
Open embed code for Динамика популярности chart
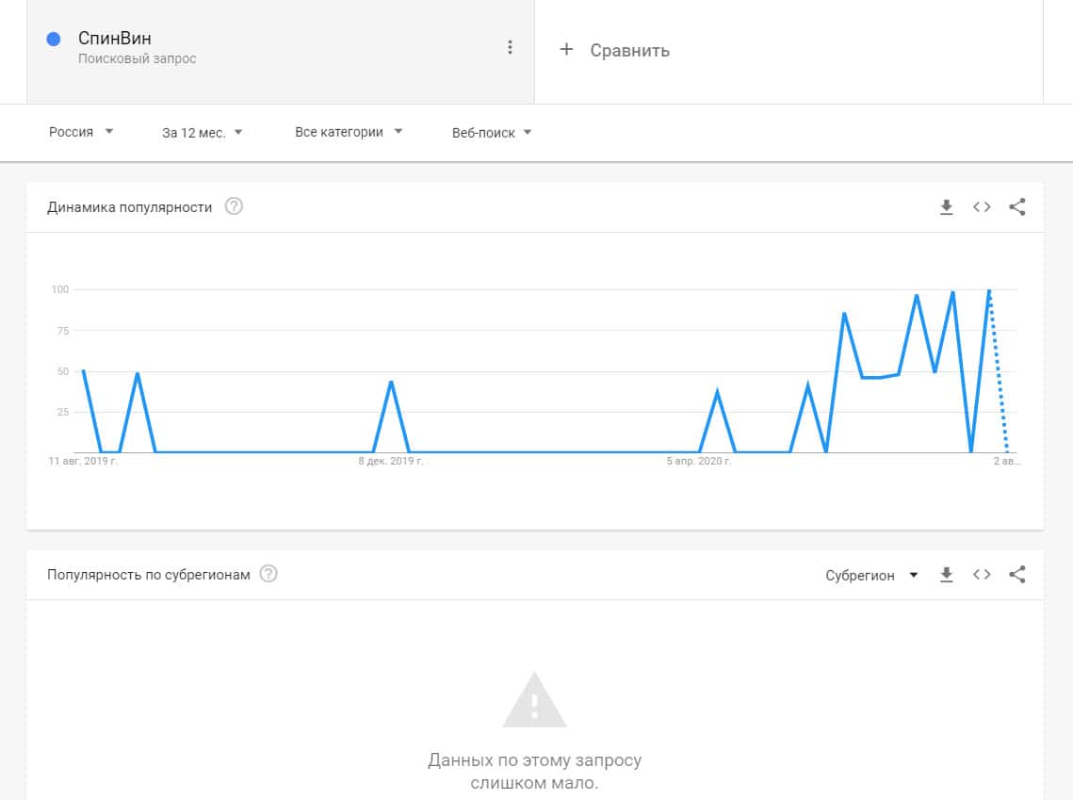point(982,207)
